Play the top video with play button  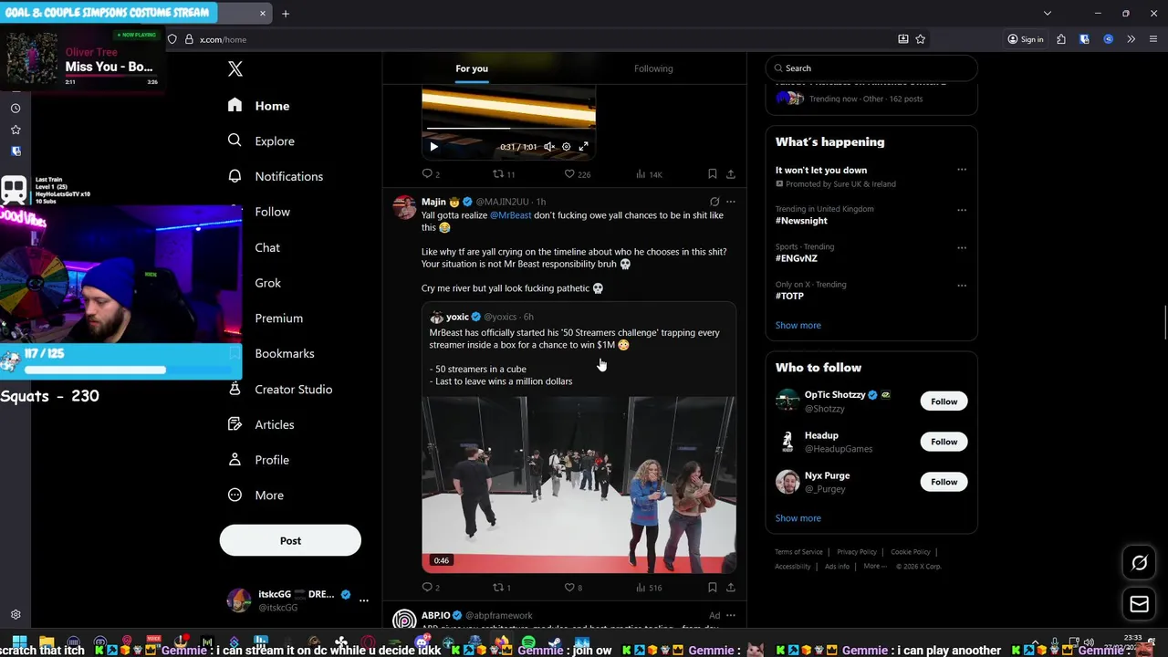[433, 147]
